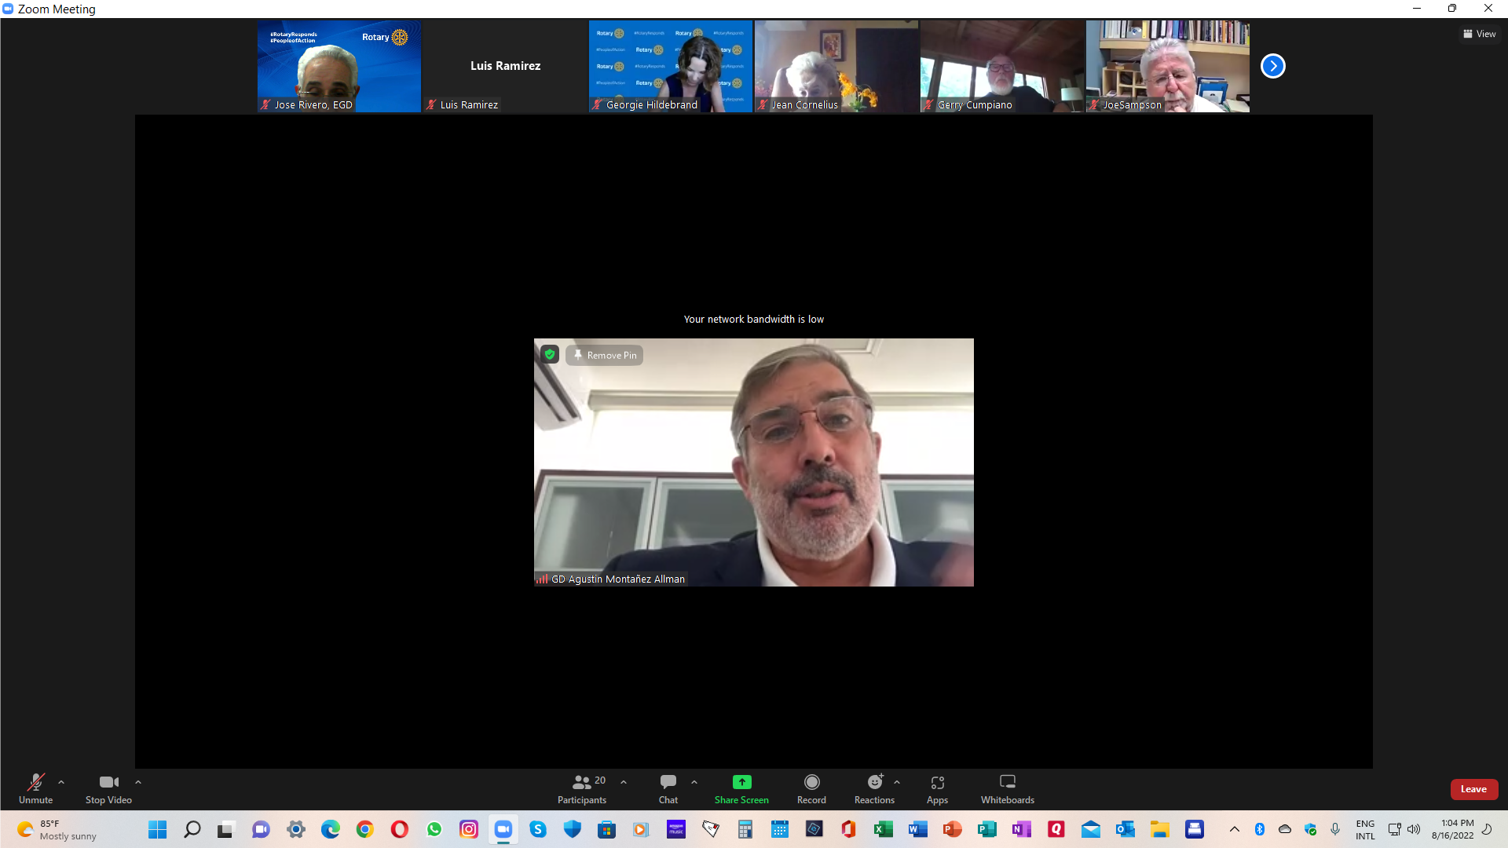The height and width of the screenshot is (848, 1508).
Task: Start recording with the Record button
Action: 811,788
